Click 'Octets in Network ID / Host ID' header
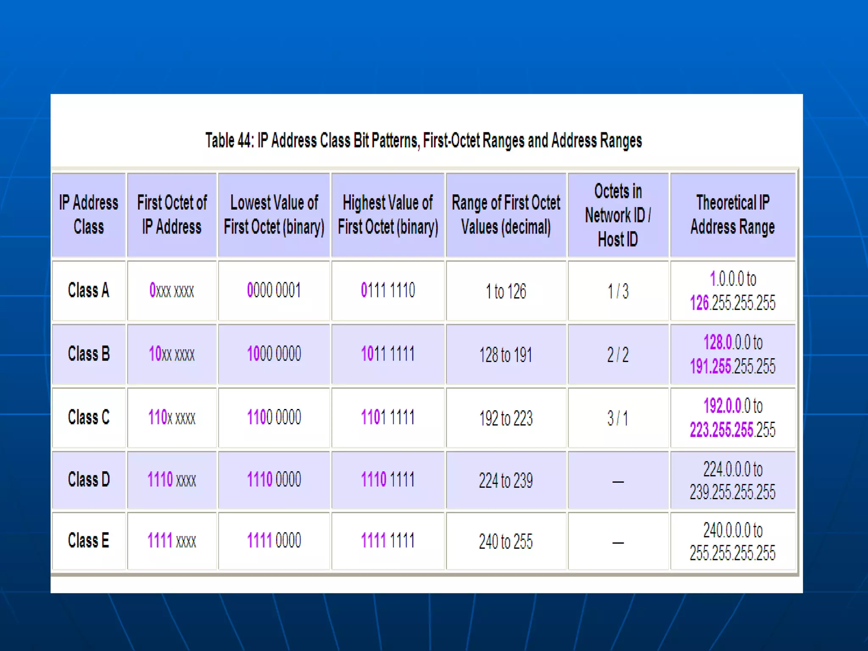868x651 pixels. coord(618,215)
